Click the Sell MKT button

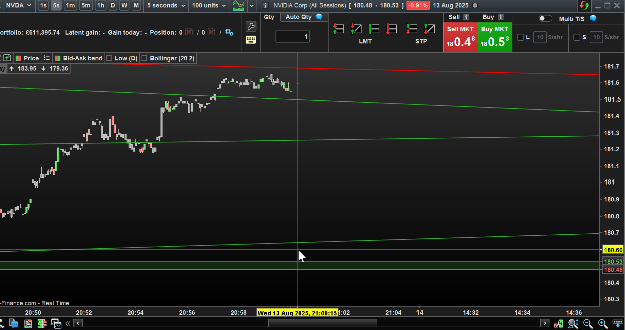coord(460,37)
